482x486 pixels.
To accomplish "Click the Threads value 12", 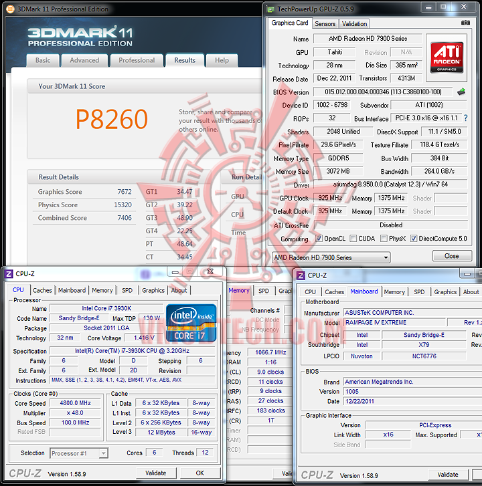I will tap(205, 453).
